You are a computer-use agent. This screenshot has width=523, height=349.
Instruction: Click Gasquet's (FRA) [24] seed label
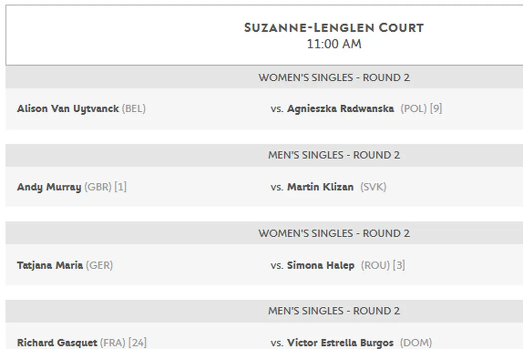[x=123, y=343]
